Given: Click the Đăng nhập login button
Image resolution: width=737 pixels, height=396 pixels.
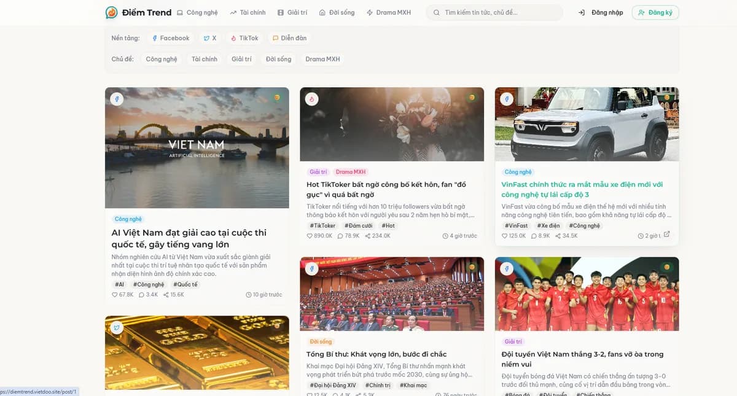Looking at the screenshot, I should tap(601, 12).
